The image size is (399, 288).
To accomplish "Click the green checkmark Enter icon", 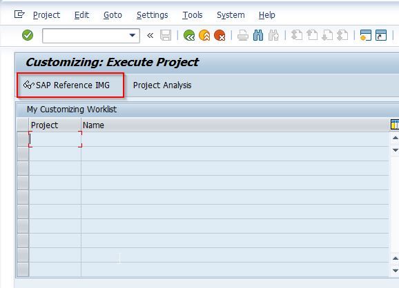I will (28, 35).
